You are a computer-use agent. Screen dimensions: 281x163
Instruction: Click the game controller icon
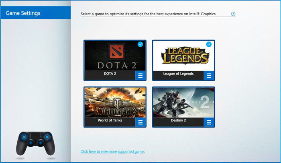pyautogui.click(x=35, y=143)
